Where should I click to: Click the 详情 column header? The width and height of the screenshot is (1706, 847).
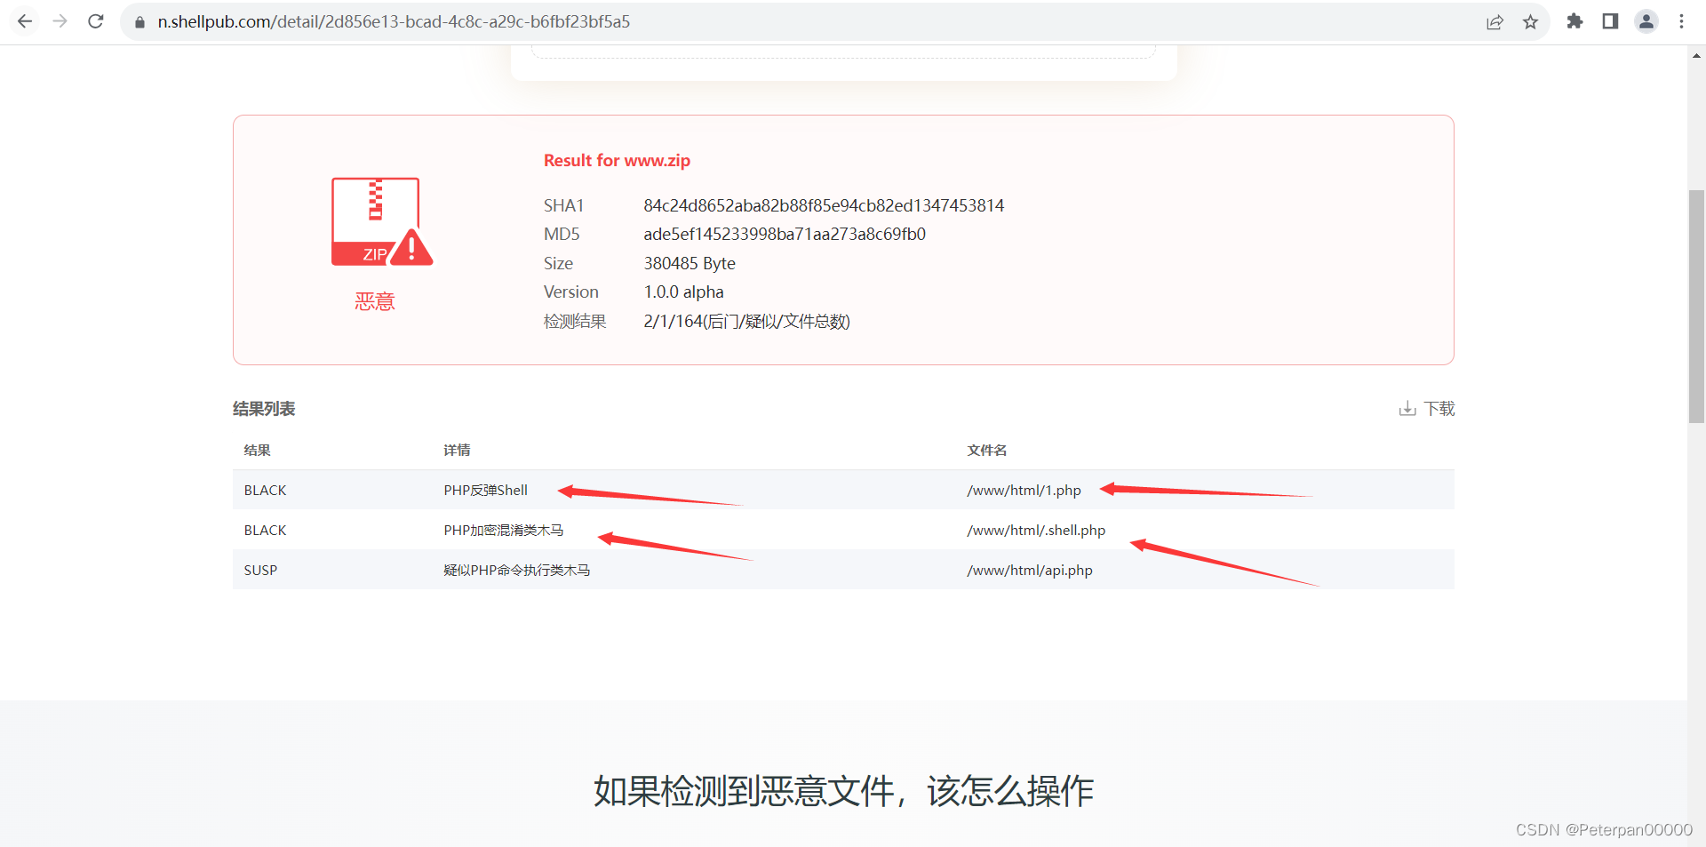point(457,450)
